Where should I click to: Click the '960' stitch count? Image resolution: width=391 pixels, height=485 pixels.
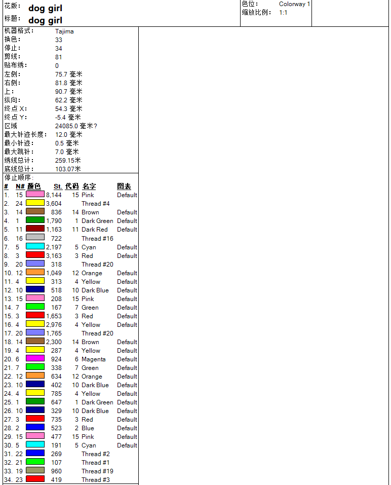[x=56, y=471]
